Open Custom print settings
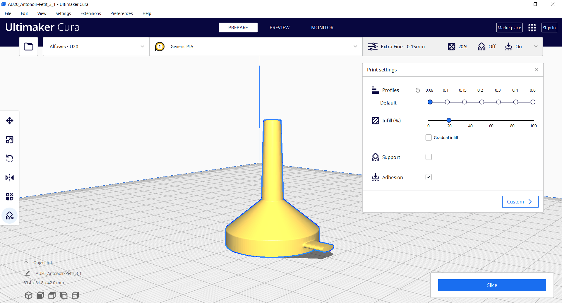 pos(520,202)
